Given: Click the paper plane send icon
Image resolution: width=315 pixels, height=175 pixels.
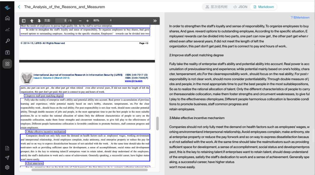Looking at the screenshot, I should click(x=7, y=158).
